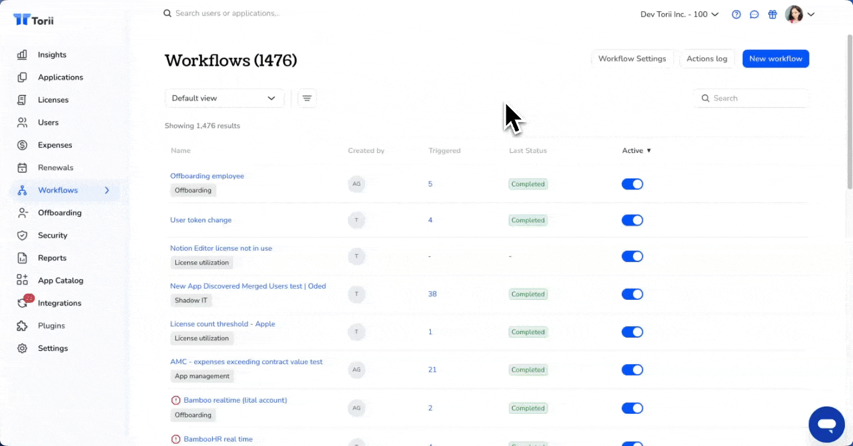
Task: Click the Users icon in sidebar
Action: pos(22,123)
